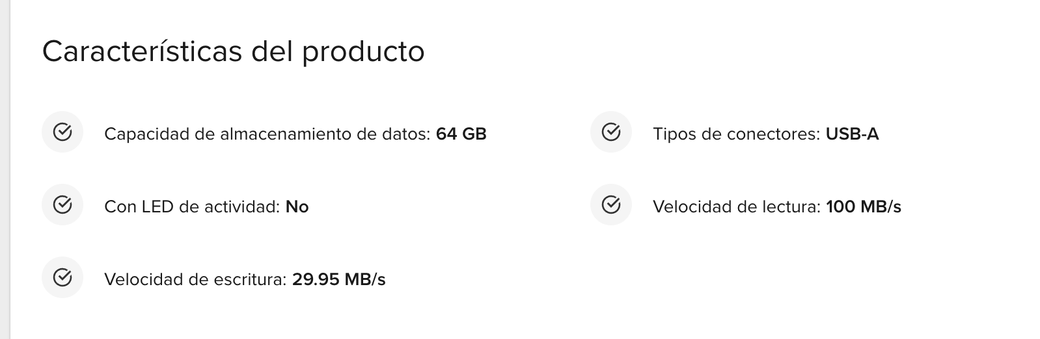Click the word 'Características' in the heading

click(143, 51)
